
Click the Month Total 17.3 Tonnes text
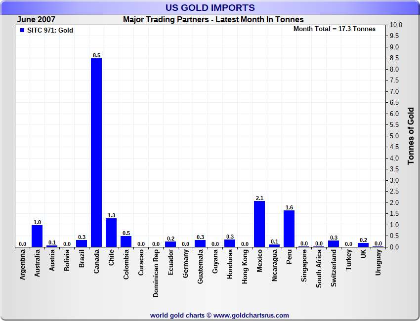tap(335, 29)
